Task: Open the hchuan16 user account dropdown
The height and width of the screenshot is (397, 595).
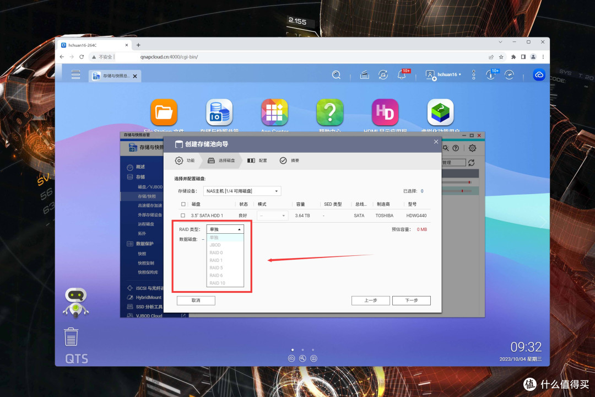Action: (443, 74)
